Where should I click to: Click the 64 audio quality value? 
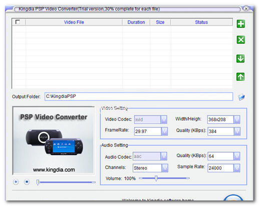pos(211,156)
